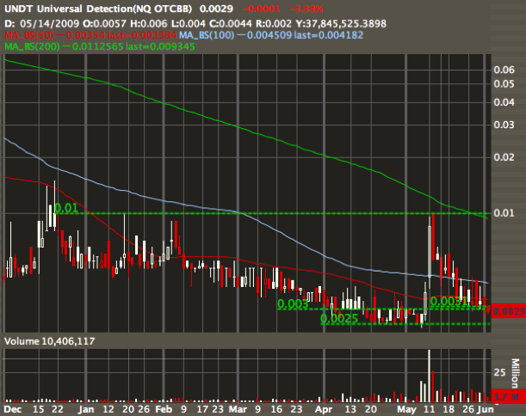
Task: Click the UNDT Universal Detection title
Action: (x=98, y=9)
